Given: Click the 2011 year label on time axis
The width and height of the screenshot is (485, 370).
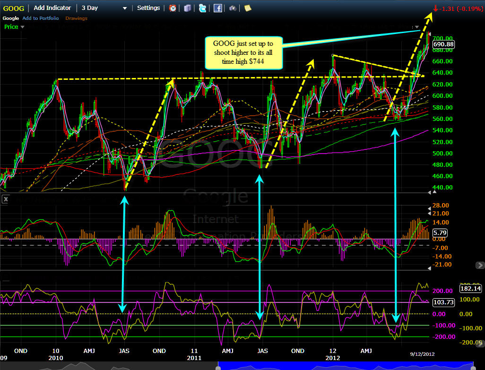Looking at the screenshot, I should pyautogui.click(x=194, y=358).
